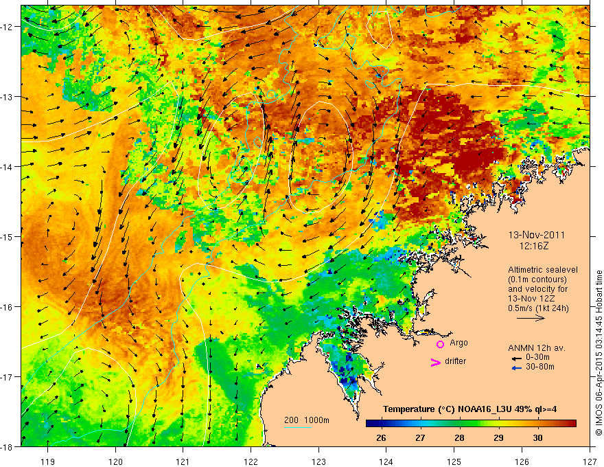Click longitude axis label 119

pyautogui.click(x=48, y=462)
